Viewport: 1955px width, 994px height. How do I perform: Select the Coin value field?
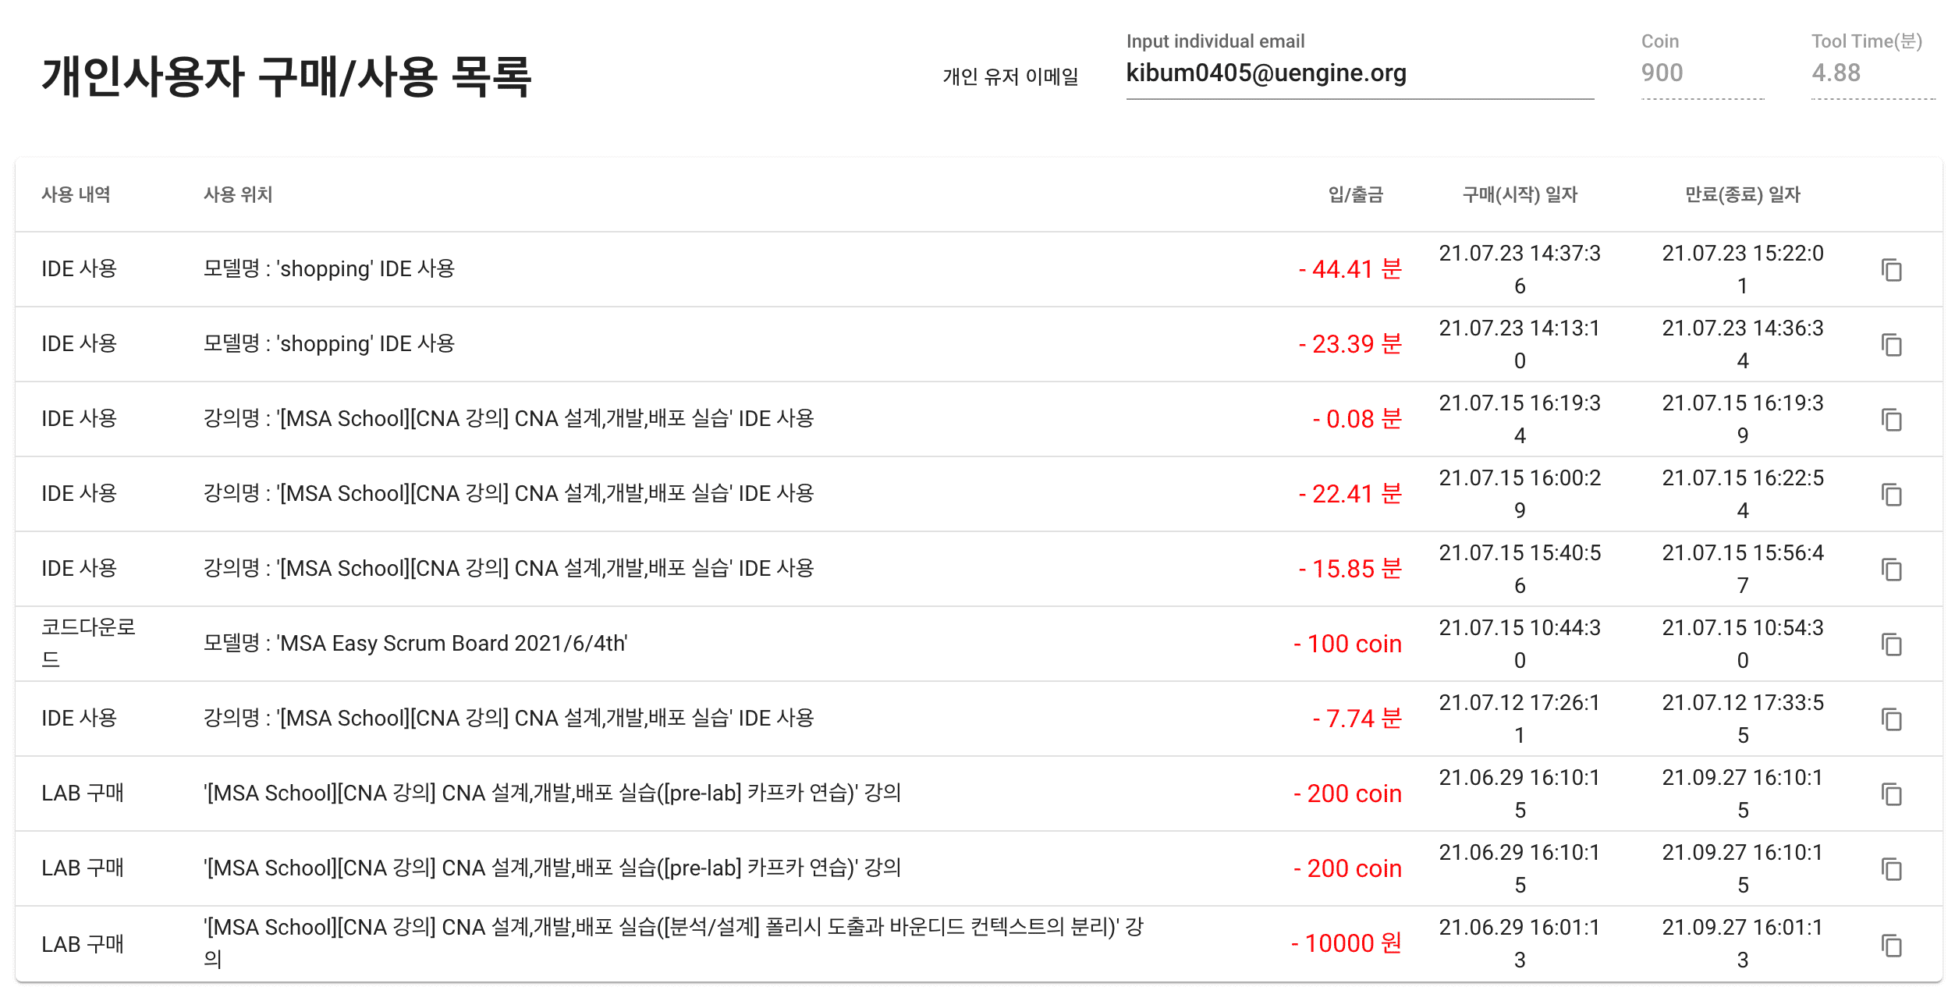[x=1702, y=73]
